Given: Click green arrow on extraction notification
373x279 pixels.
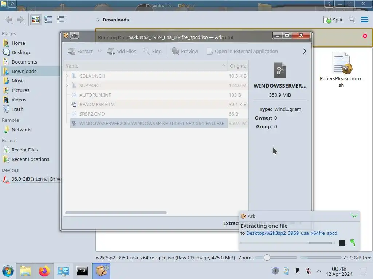Looking at the screenshot, I should point(353,243).
